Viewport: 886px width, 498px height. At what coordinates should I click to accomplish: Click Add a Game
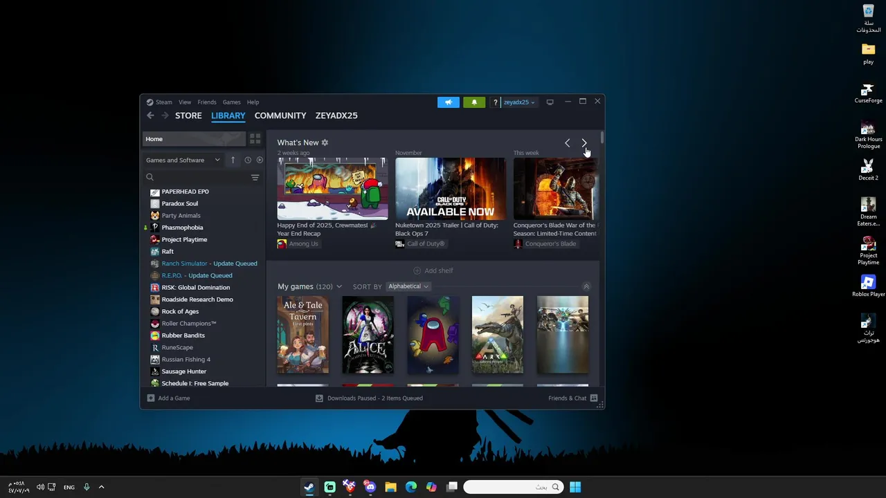pos(169,398)
